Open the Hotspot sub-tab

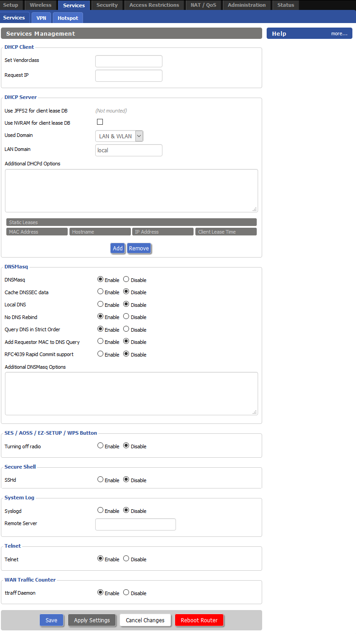[68, 18]
